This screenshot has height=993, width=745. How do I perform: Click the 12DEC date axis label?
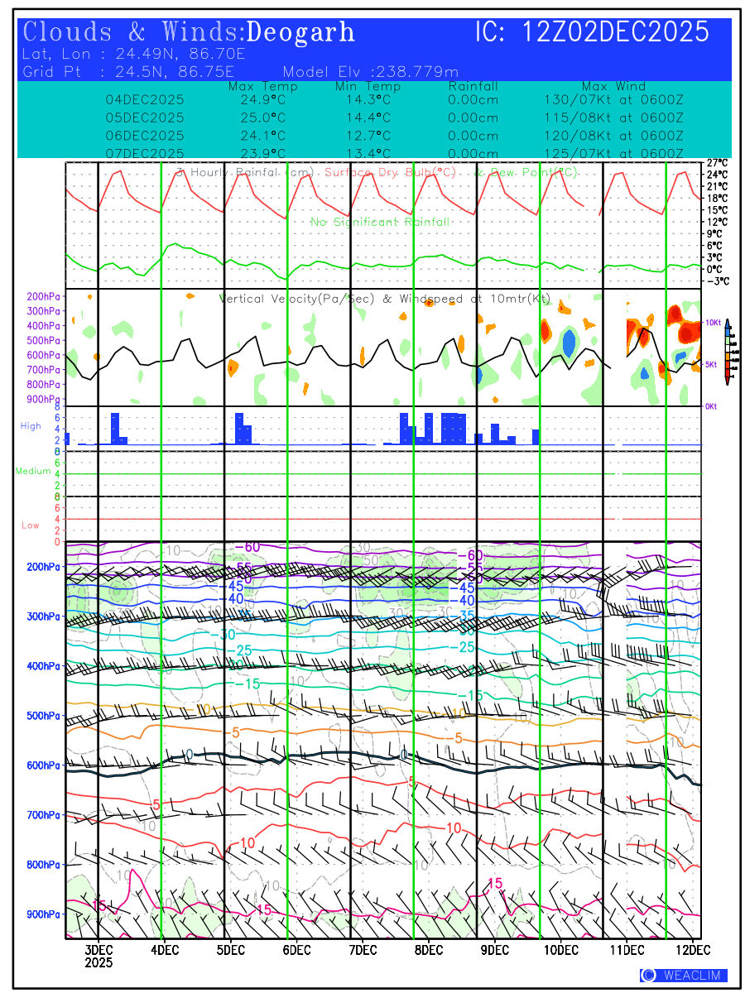(688, 949)
